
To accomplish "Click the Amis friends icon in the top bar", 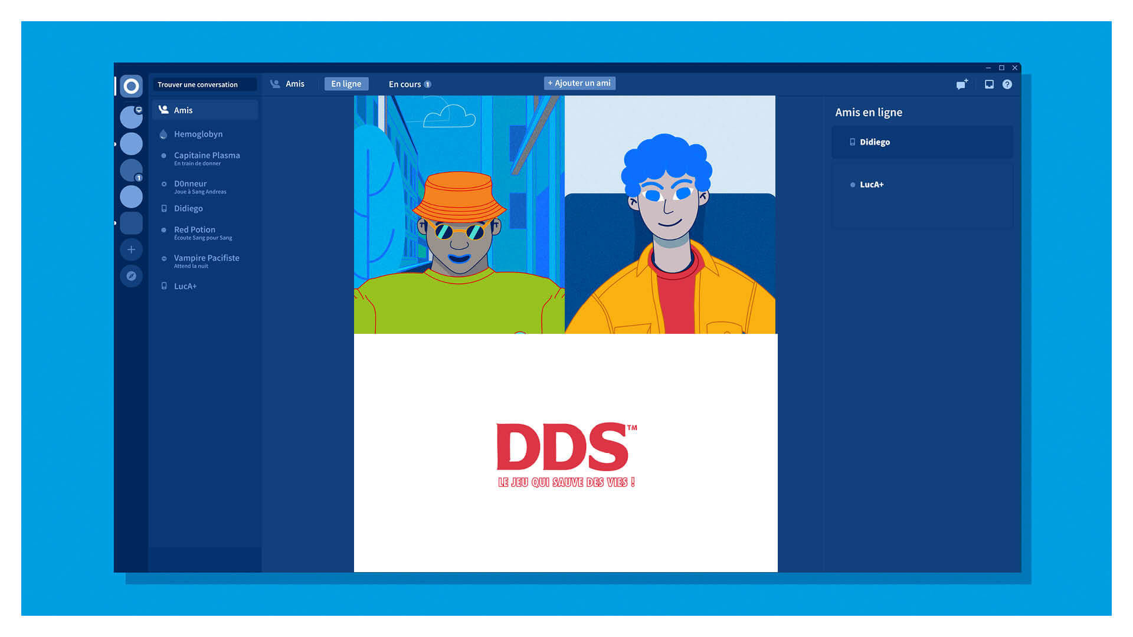I will 275,84.
